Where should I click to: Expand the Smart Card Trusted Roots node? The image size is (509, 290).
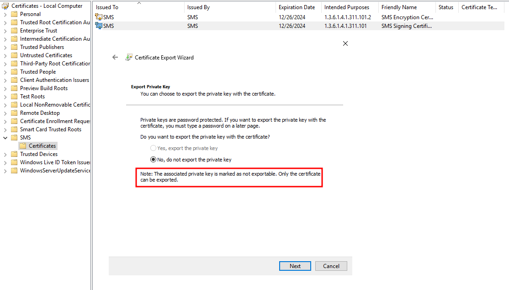point(5,130)
